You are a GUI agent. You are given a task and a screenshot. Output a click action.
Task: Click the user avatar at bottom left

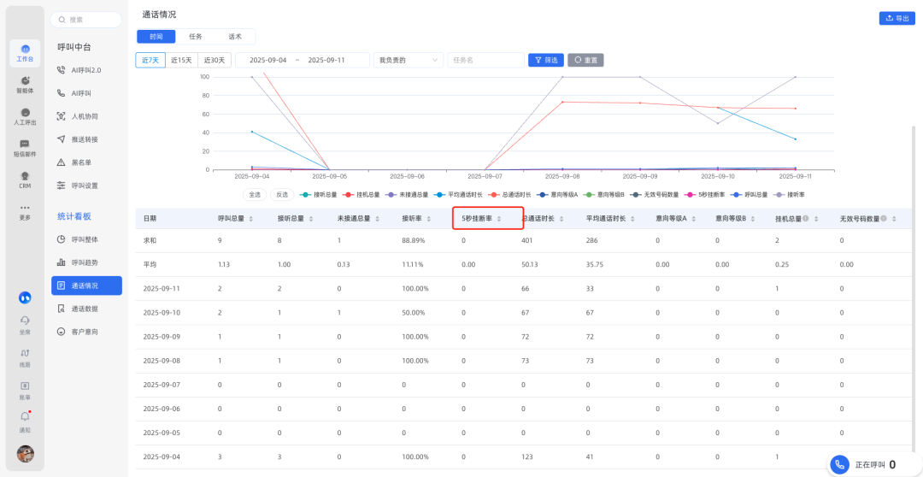[x=26, y=453]
